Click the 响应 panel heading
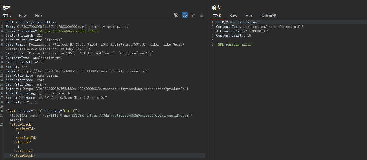 pos(216,7)
